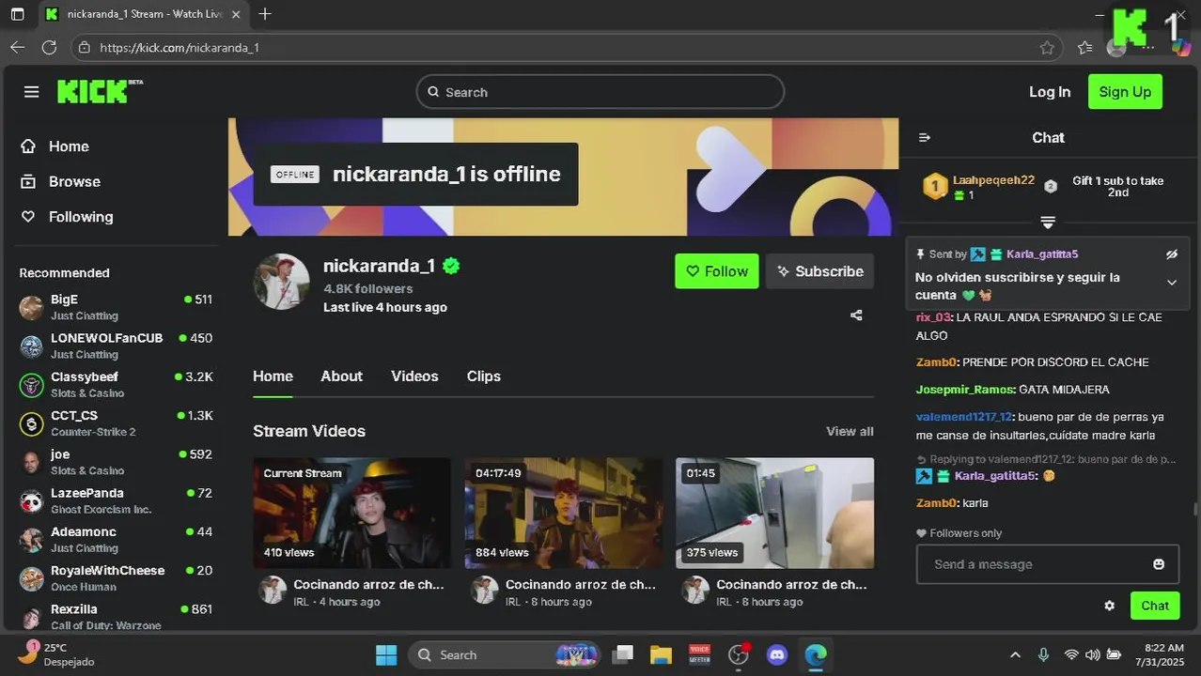Subscribe to nickaranda_1
This screenshot has height=676, width=1201.
coord(819,271)
